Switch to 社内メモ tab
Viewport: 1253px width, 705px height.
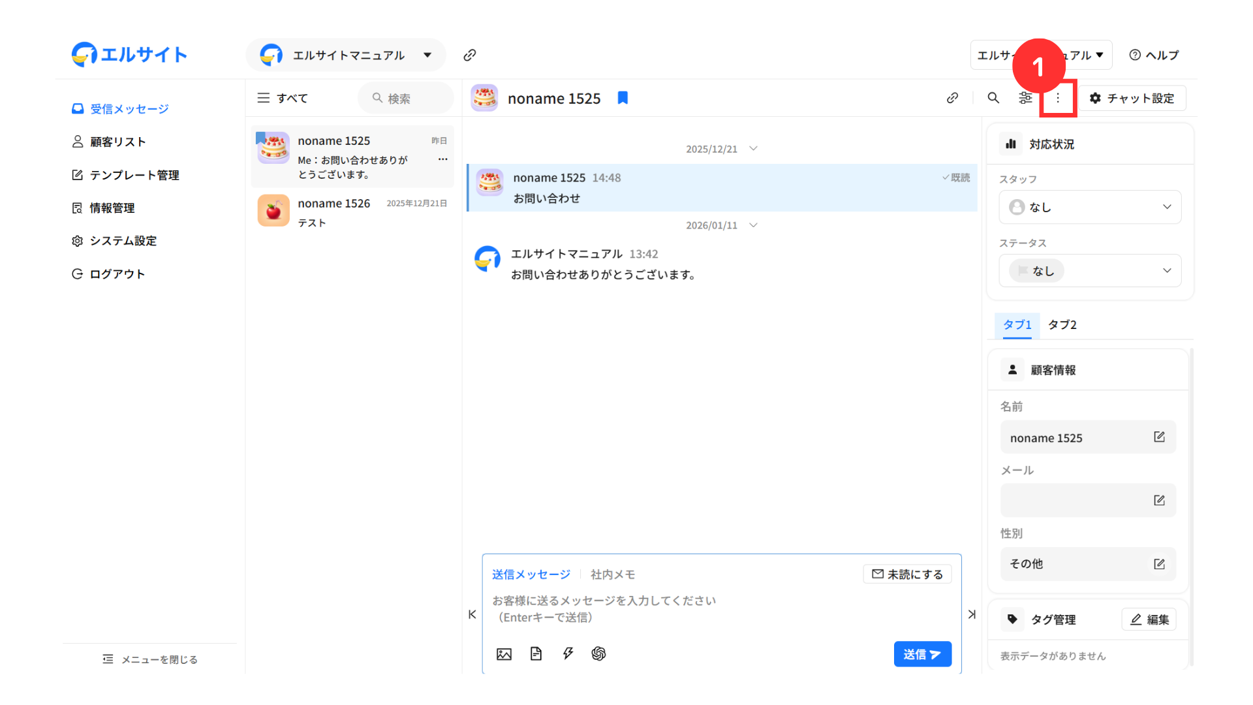click(x=612, y=574)
